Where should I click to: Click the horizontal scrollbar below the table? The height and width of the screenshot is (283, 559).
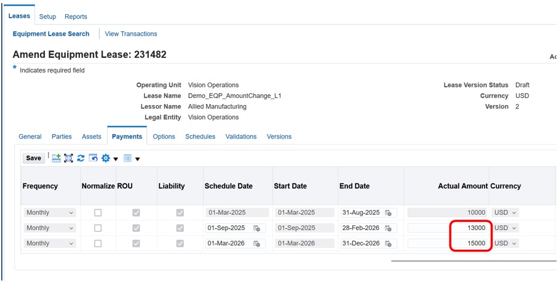point(474,261)
